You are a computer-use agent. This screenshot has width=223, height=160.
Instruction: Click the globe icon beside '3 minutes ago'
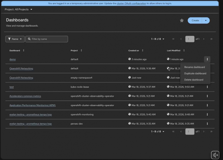129,59
